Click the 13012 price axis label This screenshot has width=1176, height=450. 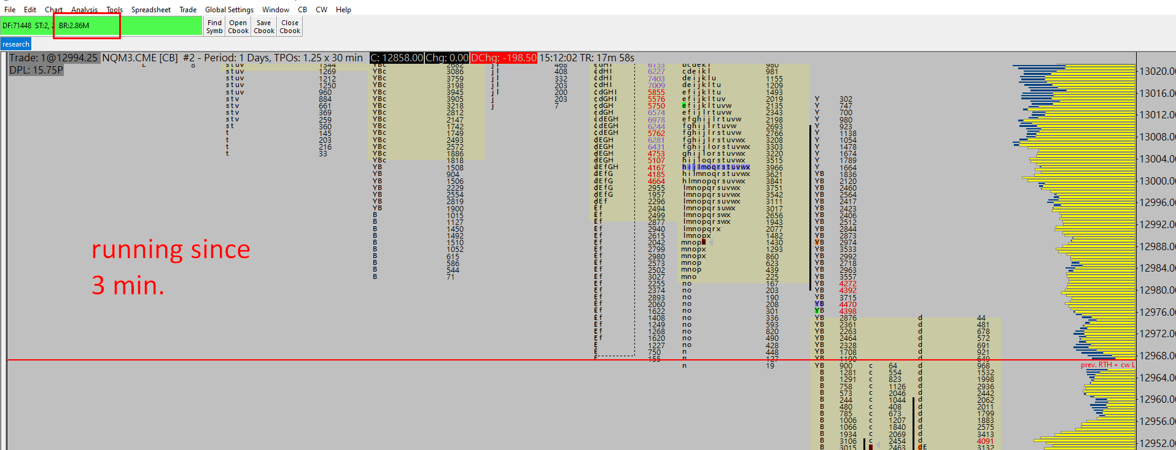tap(1158, 115)
